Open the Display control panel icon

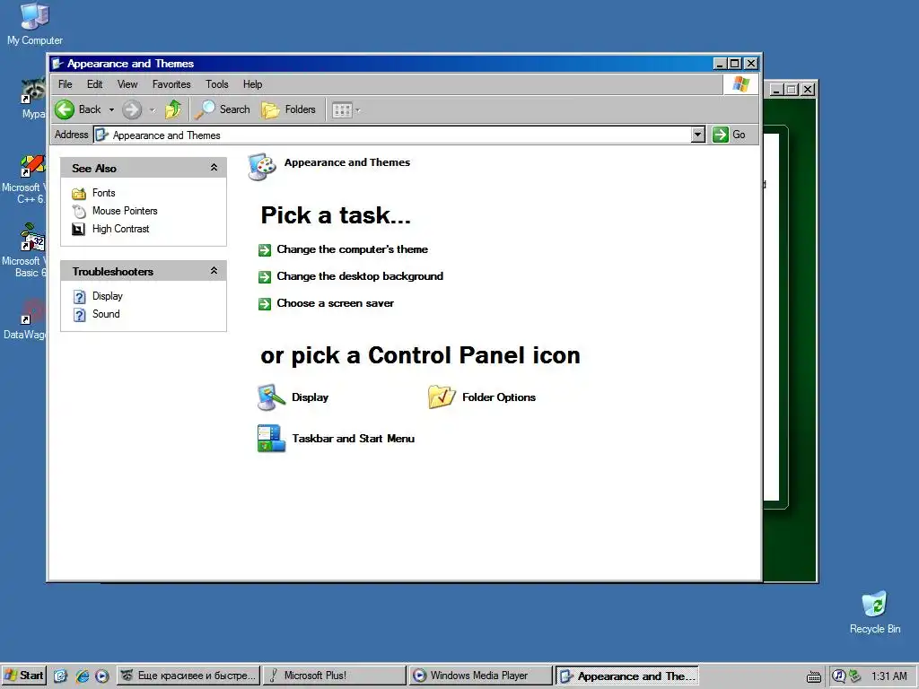(x=271, y=397)
